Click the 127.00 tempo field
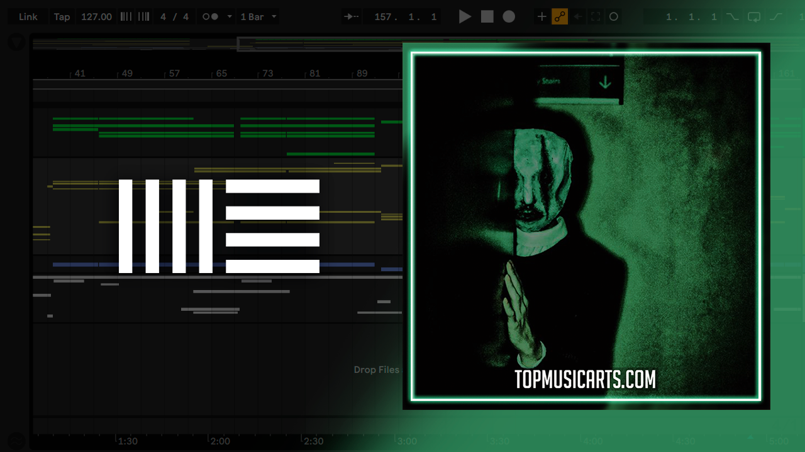 coord(96,17)
